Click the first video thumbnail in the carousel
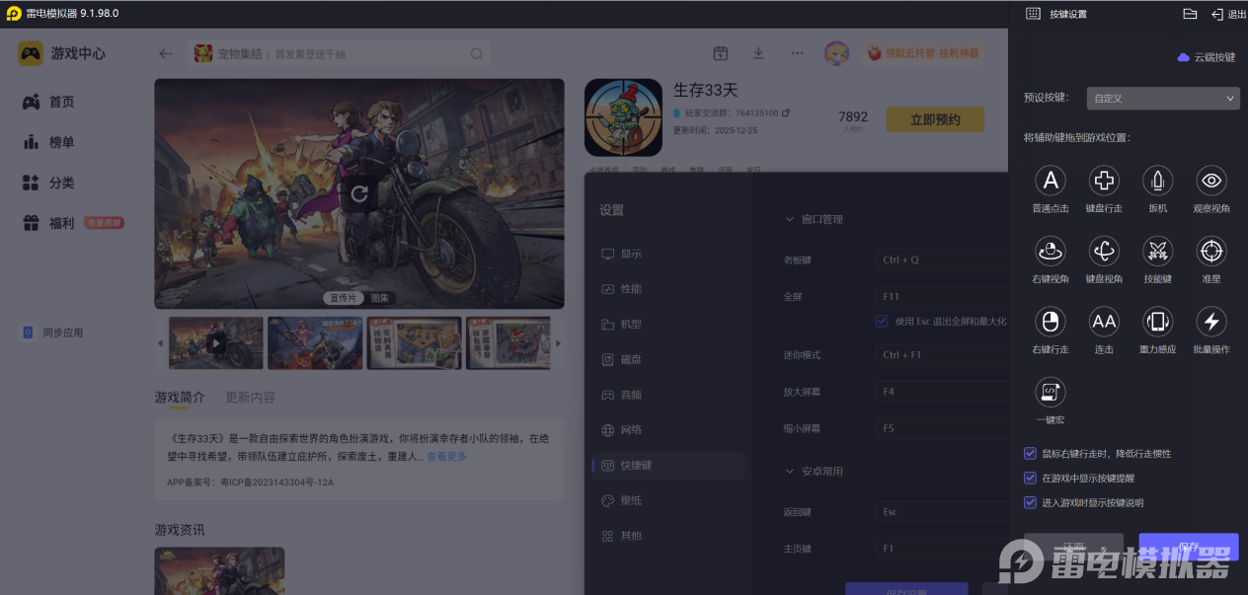Screen dimensions: 1248x595 (x=215, y=343)
